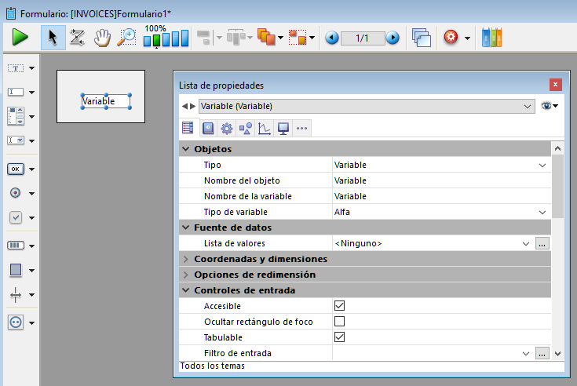The height and width of the screenshot is (386, 577).
Task: Click the ellipsis button for Filtro de entrada
Action: pos(542,354)
